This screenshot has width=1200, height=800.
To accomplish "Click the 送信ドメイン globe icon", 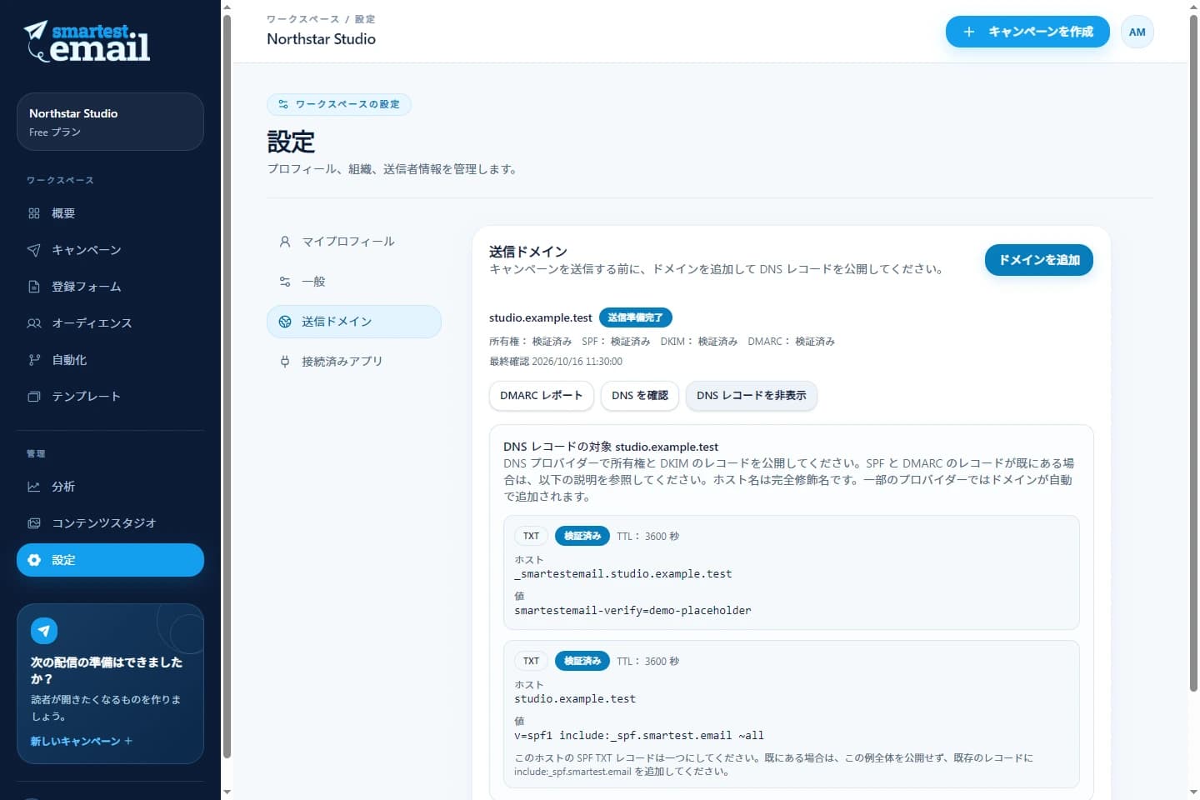I will 285,322.
